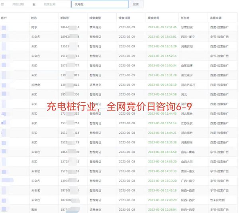Select timestamp 2023-03-09 18:53:01
Screen dimensions: 239x213
163,37
